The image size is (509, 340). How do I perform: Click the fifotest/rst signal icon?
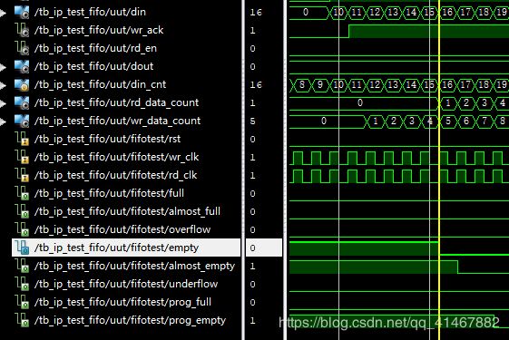pos(23,139)
